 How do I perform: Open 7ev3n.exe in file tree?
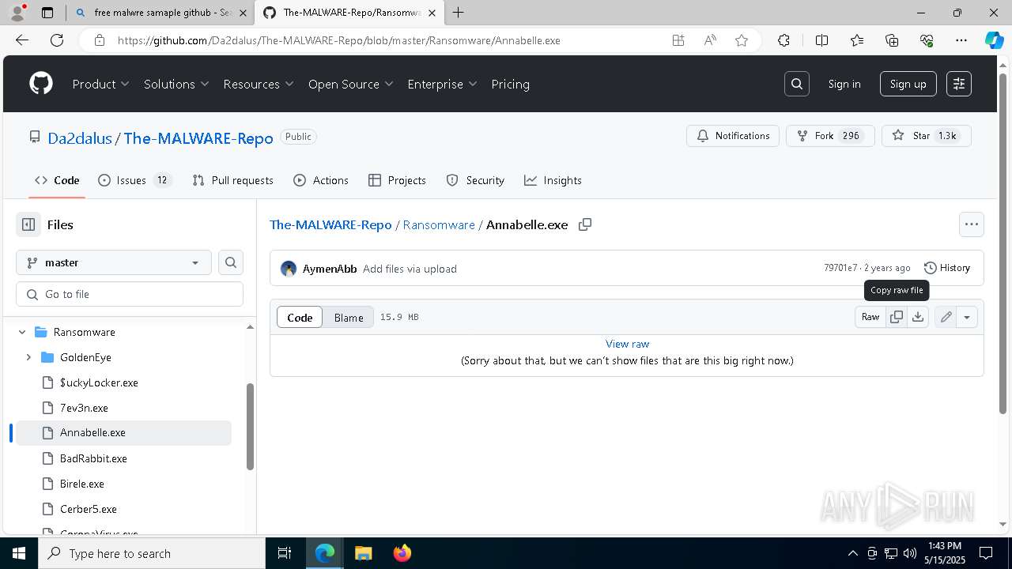click(x=84, y=408)
